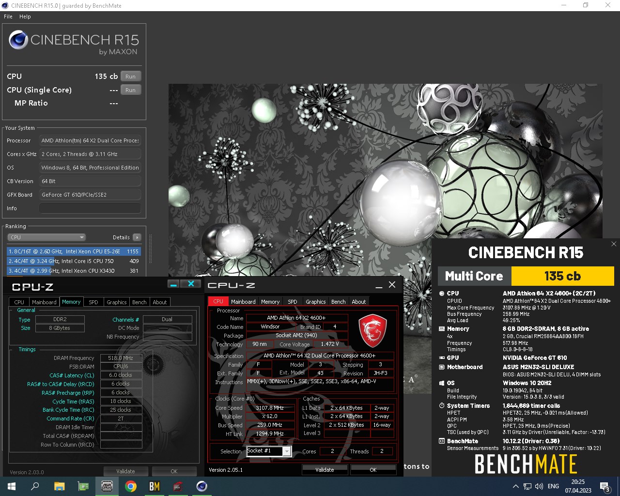This screenshot has width=620, height=496.
Task: Open Memory tab in MSI CPU-Z window
Action: (270, 302)
